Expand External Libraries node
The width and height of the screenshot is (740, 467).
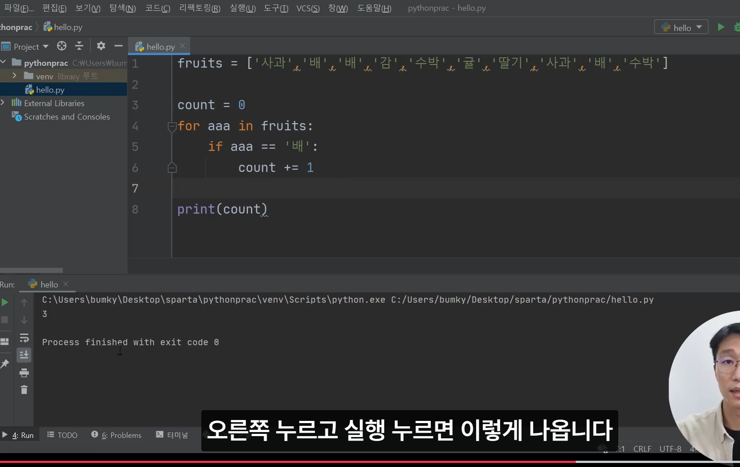3,103
